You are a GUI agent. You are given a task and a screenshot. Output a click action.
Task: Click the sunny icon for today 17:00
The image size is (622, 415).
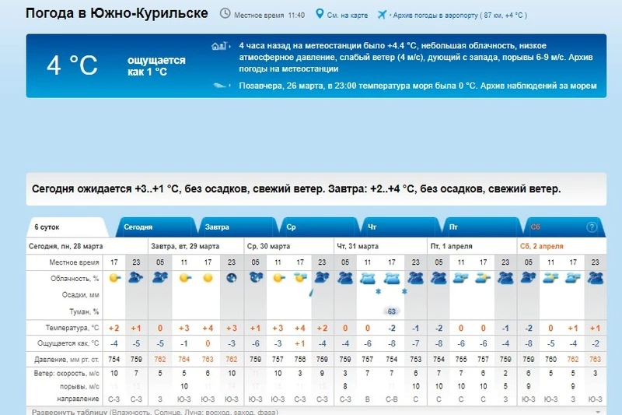pyautogui.click(x=114, y=277)
